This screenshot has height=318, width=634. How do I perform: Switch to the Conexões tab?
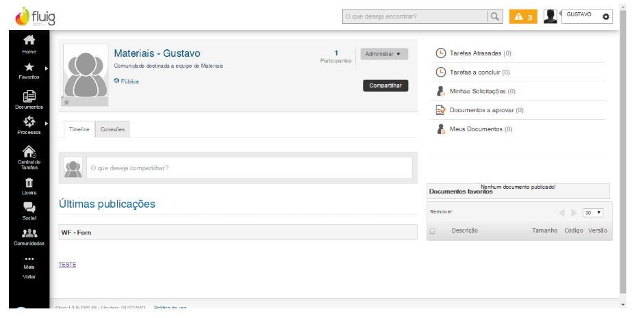112,129
